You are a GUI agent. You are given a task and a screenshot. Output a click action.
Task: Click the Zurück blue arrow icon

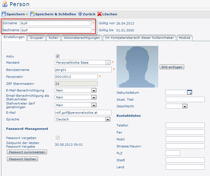(80, 14)
